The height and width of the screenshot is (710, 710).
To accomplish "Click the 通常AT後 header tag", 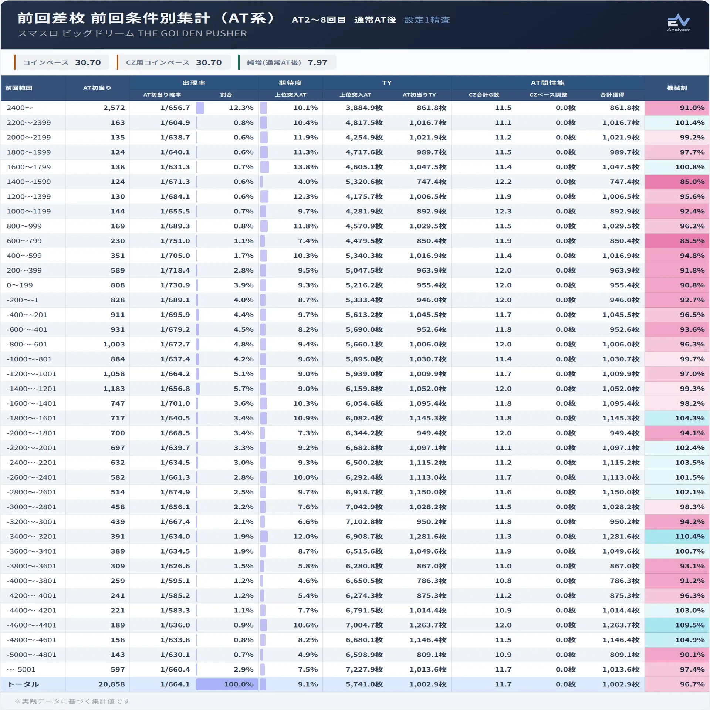I will [x=375, y=20].
